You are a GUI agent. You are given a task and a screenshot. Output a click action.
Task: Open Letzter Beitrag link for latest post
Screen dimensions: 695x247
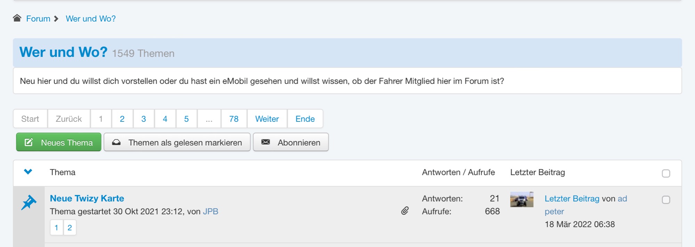572,199
